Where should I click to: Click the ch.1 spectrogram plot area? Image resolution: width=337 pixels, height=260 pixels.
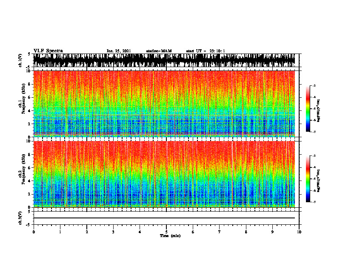pos(164,104)
